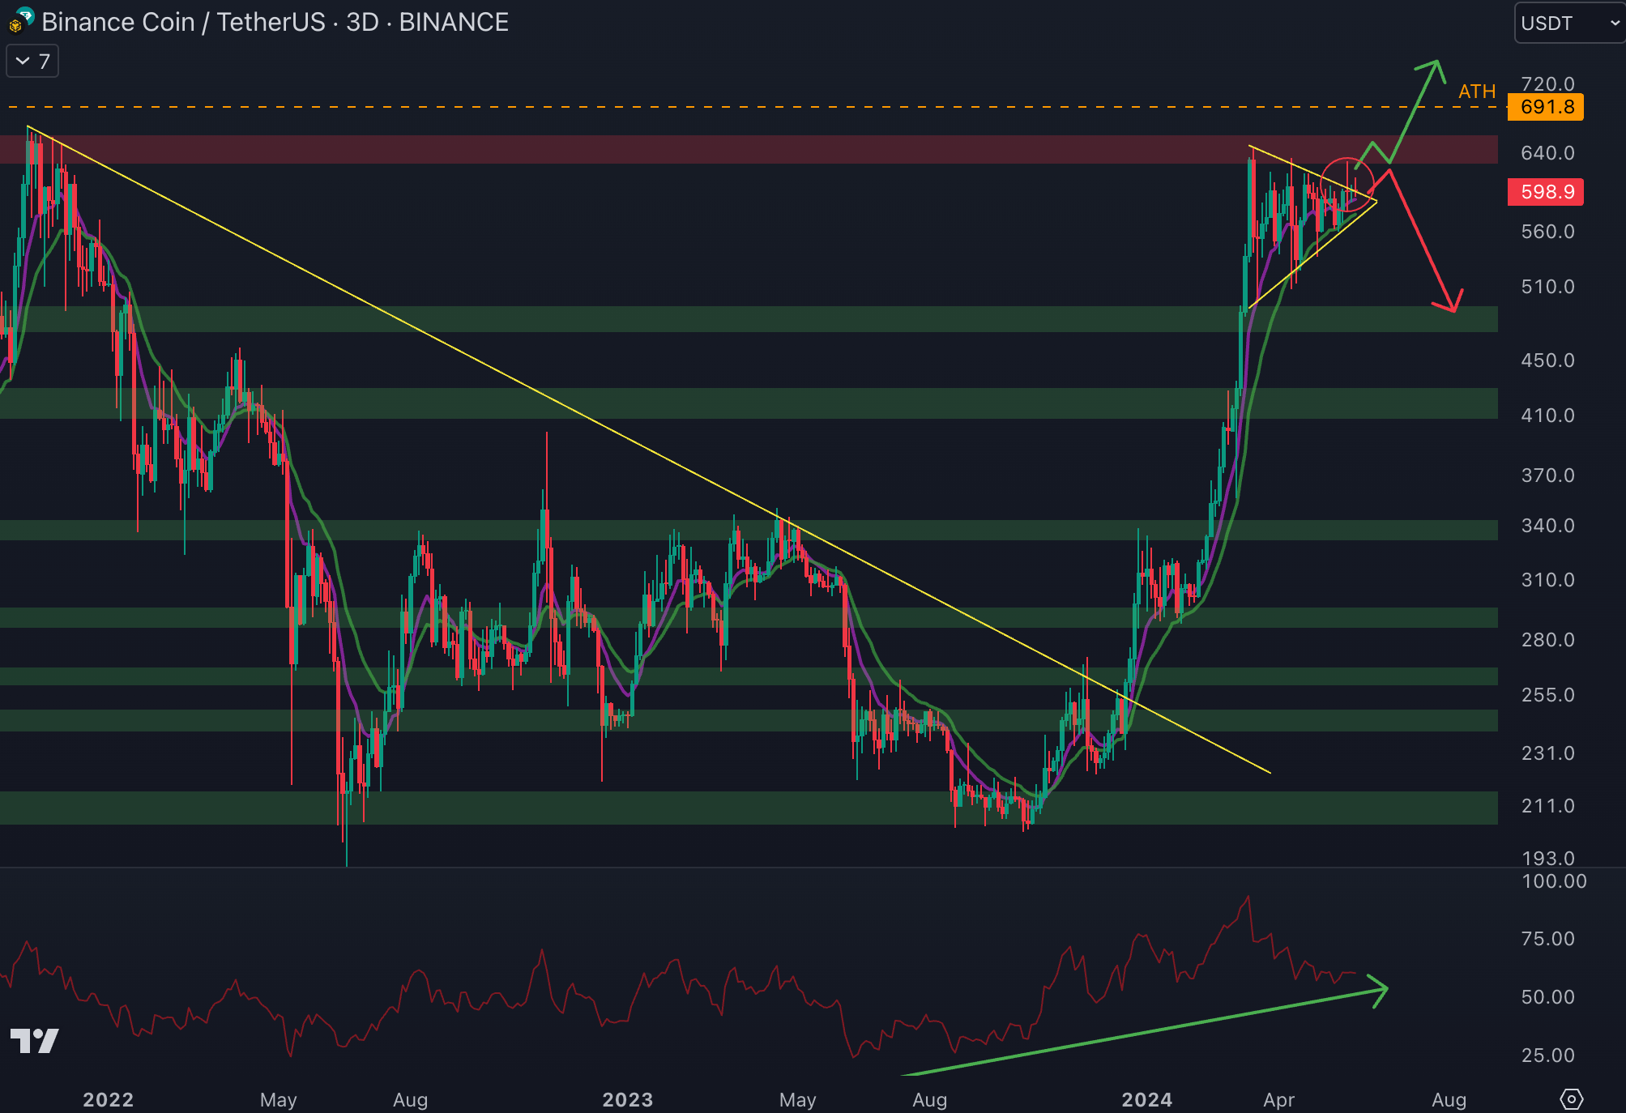Expand the 7 indicators legend
Screen dimensions: 1626x1113
(32, 62)
